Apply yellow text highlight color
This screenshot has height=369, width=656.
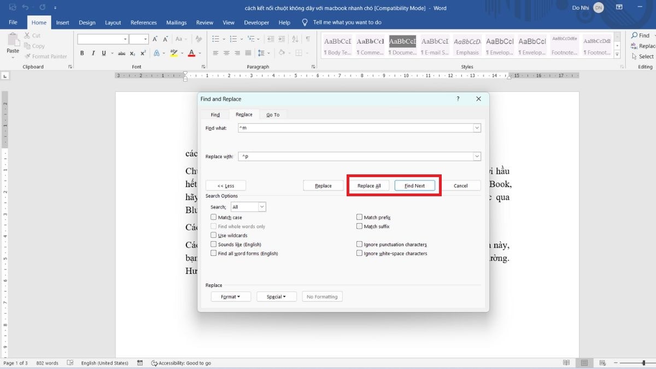pyautogui.click(x=174, y=53)
